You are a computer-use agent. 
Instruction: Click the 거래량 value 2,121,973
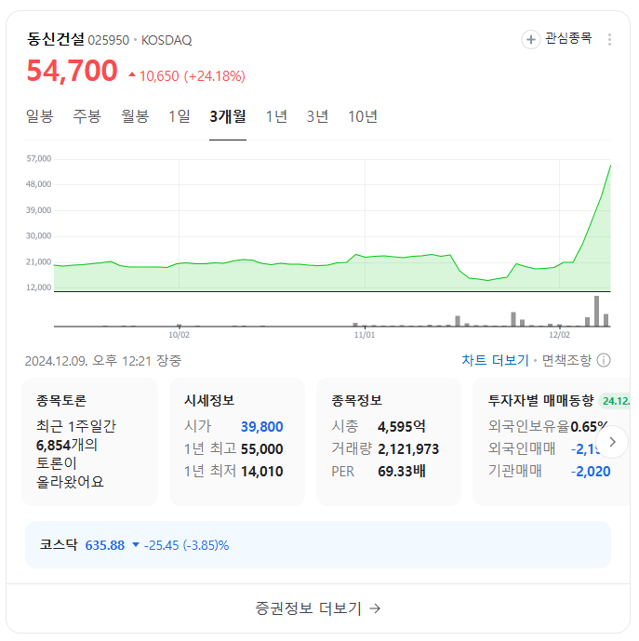click(408, 449)
